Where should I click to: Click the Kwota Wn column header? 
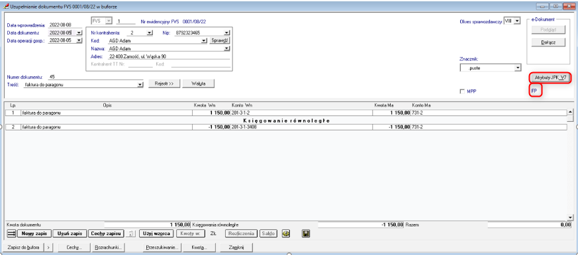[x=204, y=105]
